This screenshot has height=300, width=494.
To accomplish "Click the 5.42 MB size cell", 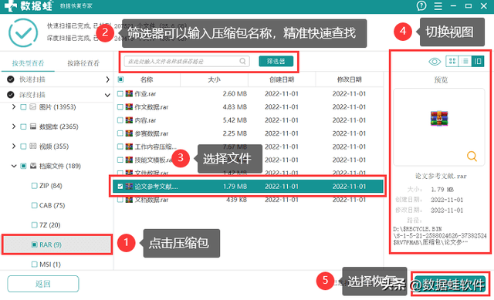I will tap(235, 120).
